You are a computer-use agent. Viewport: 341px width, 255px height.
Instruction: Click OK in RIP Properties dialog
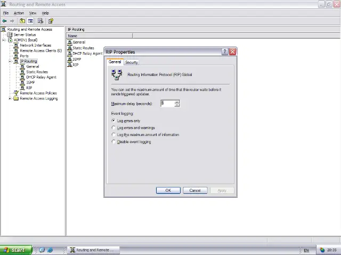point(168,190)
